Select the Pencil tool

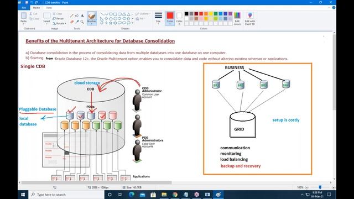(x=72, y=15)
